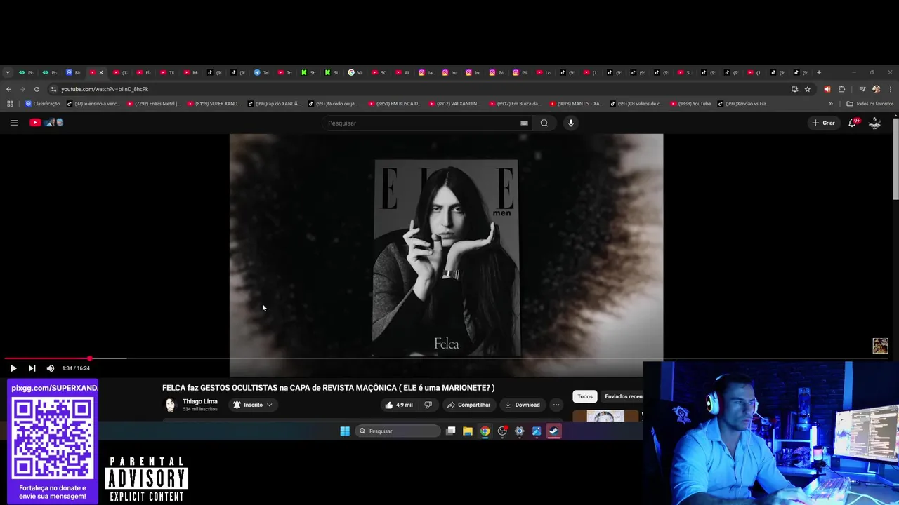The width and height of the screenshot is (899, 505).
Task: Click the youtube.com address bar URL
Action: (x=105, y=89)
